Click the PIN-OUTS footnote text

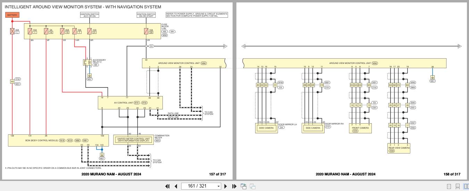pos(53,168)
